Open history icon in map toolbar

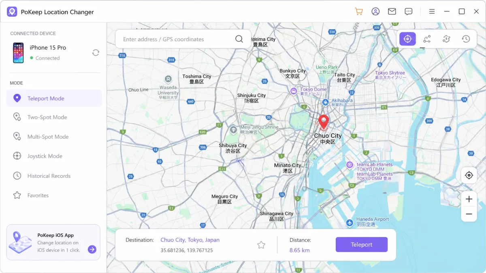tap(466, 39)
